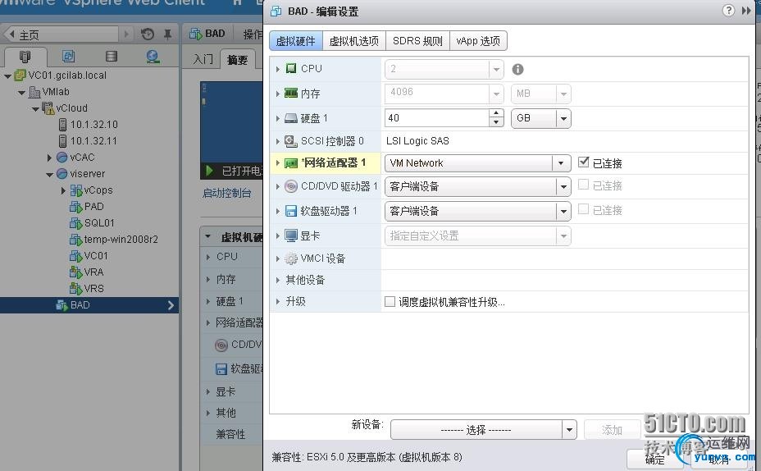Expand the SCSI 控制器 0 row
Viewport: 761px width, 471px height.
click(x=278, y=141)
